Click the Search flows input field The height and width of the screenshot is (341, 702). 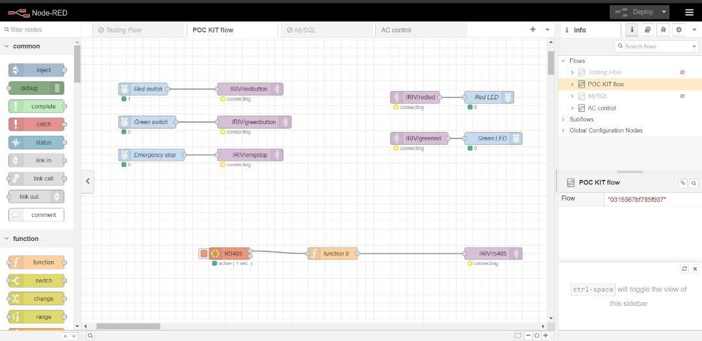[655, 46]
